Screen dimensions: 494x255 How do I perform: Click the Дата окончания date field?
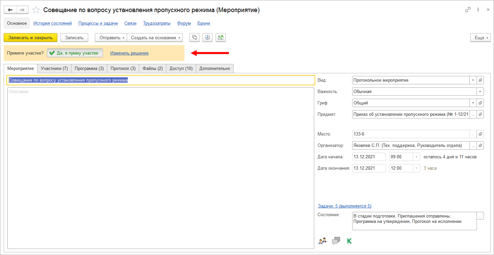click(369, 168)
